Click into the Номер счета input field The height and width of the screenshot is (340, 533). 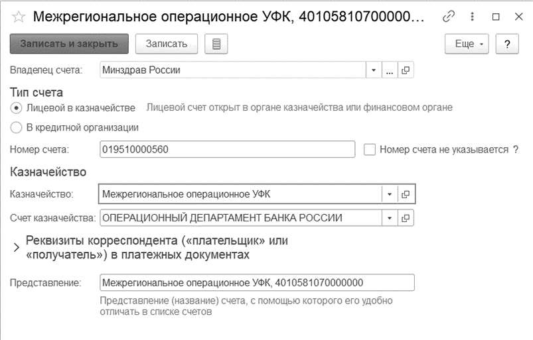point(228,150)
